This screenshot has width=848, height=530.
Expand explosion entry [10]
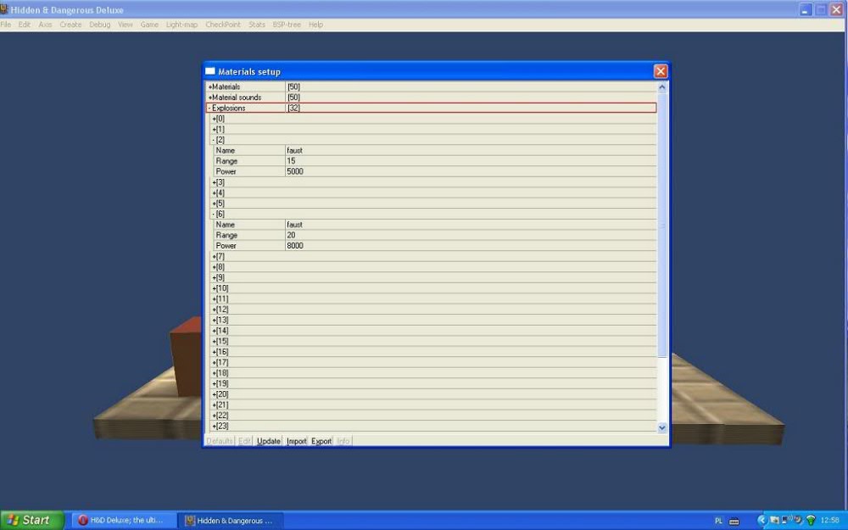pyautogui.click(x=215, y=288)
